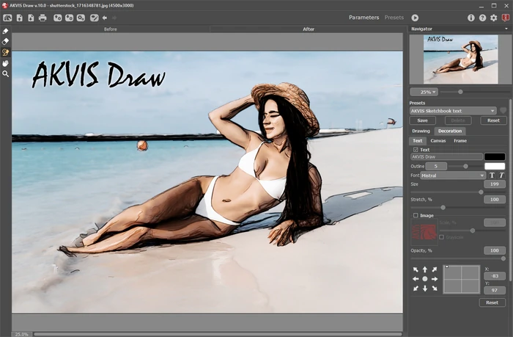Viewport: 513px width, 337px height.
Task: Edit the AKVIS Draw text field
Action: pyautogui.click(x=446, y=156)
